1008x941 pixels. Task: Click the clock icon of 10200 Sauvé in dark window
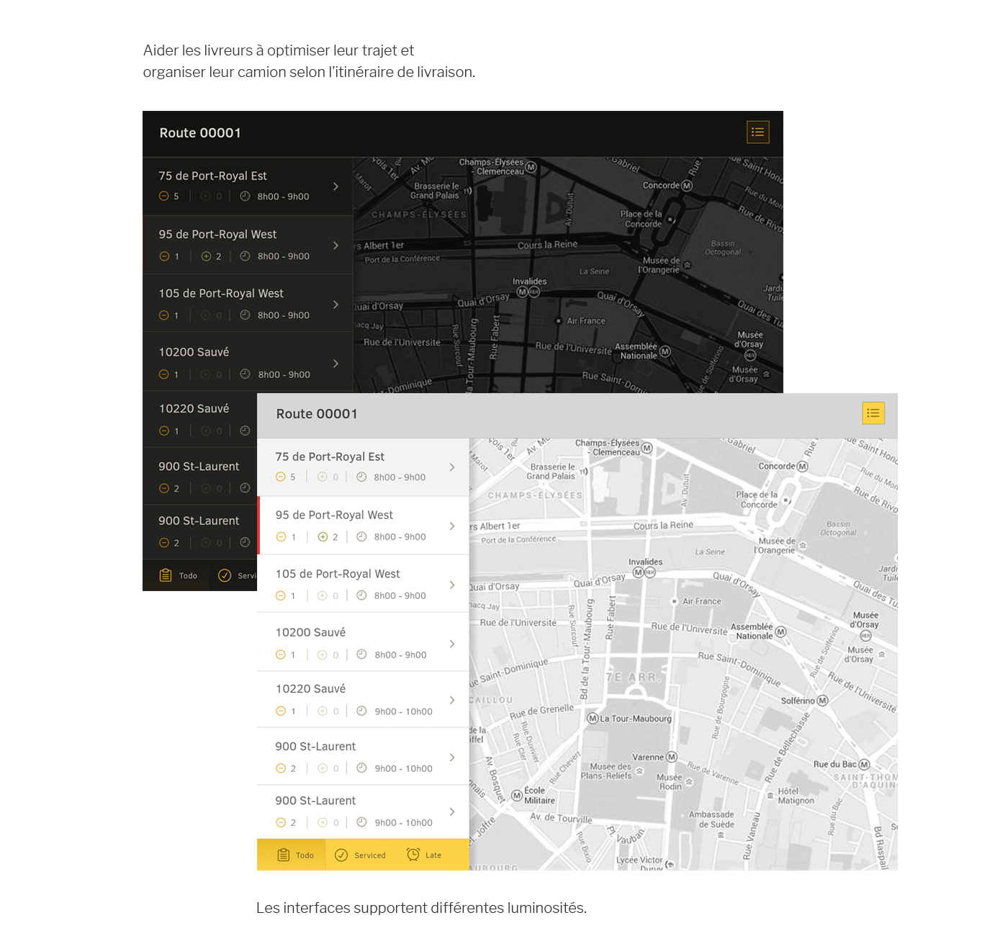click(x=245, y=374)
